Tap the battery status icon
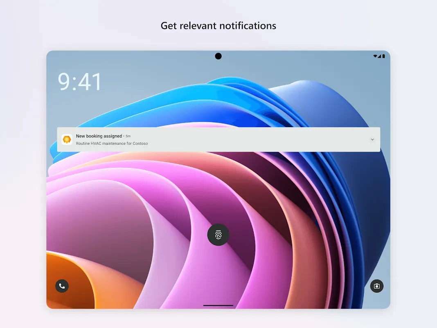 [383, 56]
